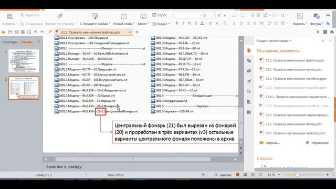Close the '02.2. Правила именования файлов.pptx' tab

(x=130, y=33)
